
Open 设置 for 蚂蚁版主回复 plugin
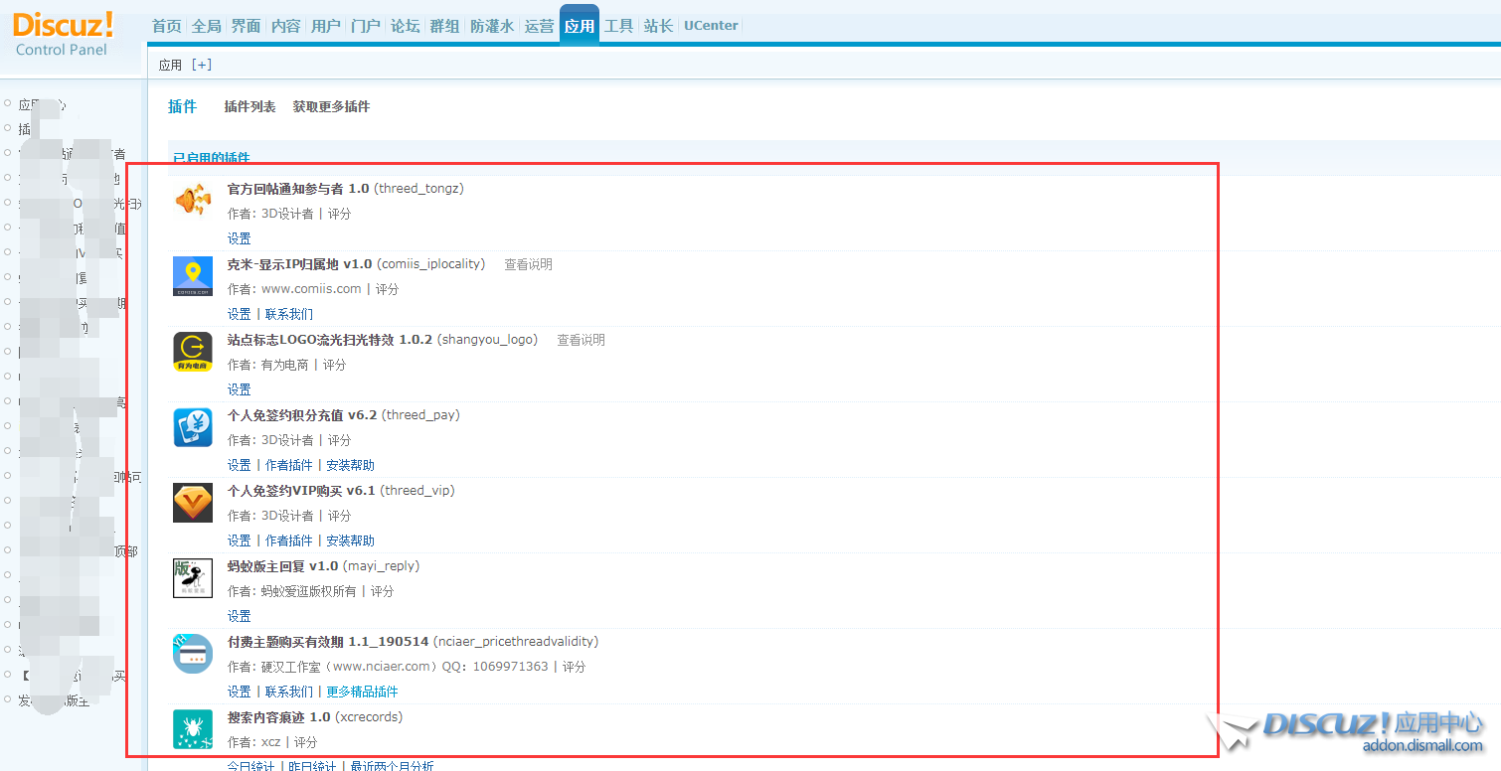coord(239,616)
